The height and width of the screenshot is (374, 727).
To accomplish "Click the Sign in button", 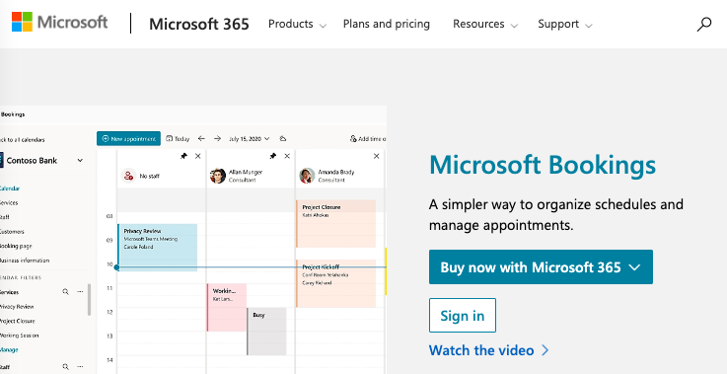I will tap(463, 316).
